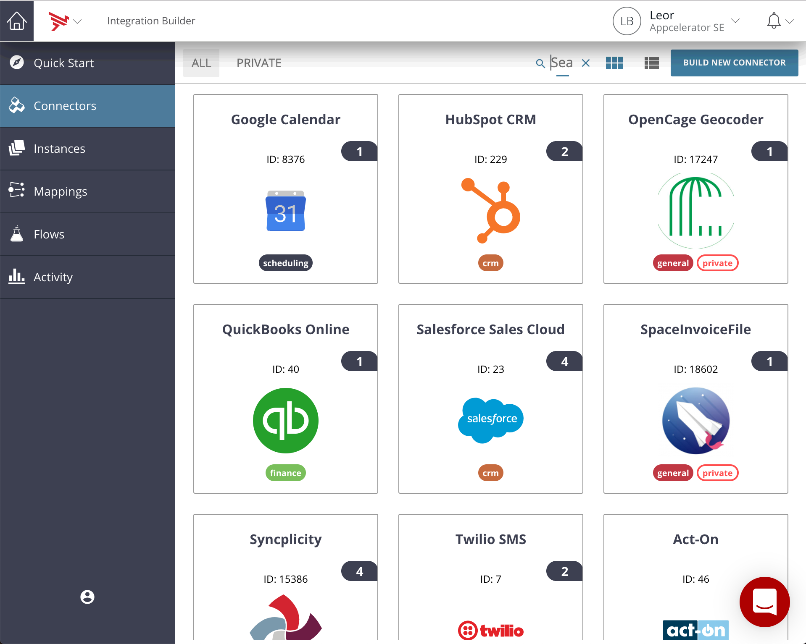Expand the Leor account dropdown arrow

[735, 21]
